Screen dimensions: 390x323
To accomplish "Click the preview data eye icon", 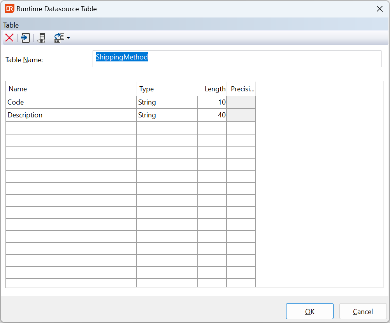I will pyautogui.click(x=42, y=38).
